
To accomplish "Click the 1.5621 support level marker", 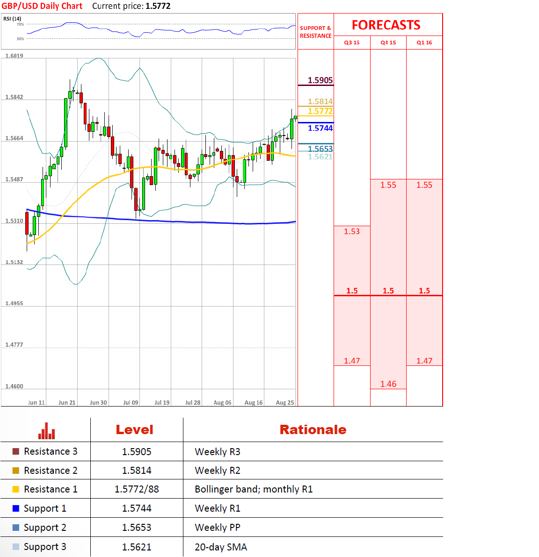I will tap(320, 157).
